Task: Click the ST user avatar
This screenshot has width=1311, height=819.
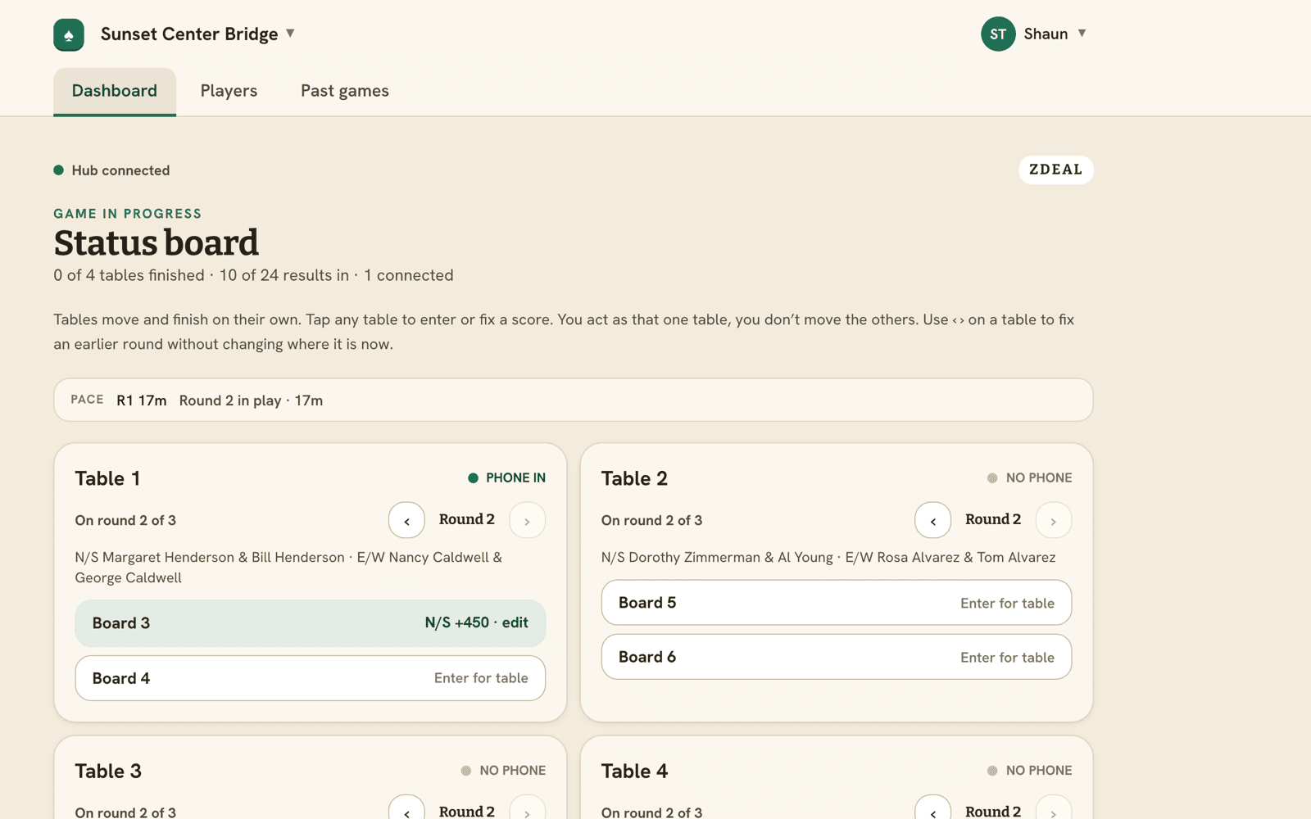Action: [x=998, y=34]
